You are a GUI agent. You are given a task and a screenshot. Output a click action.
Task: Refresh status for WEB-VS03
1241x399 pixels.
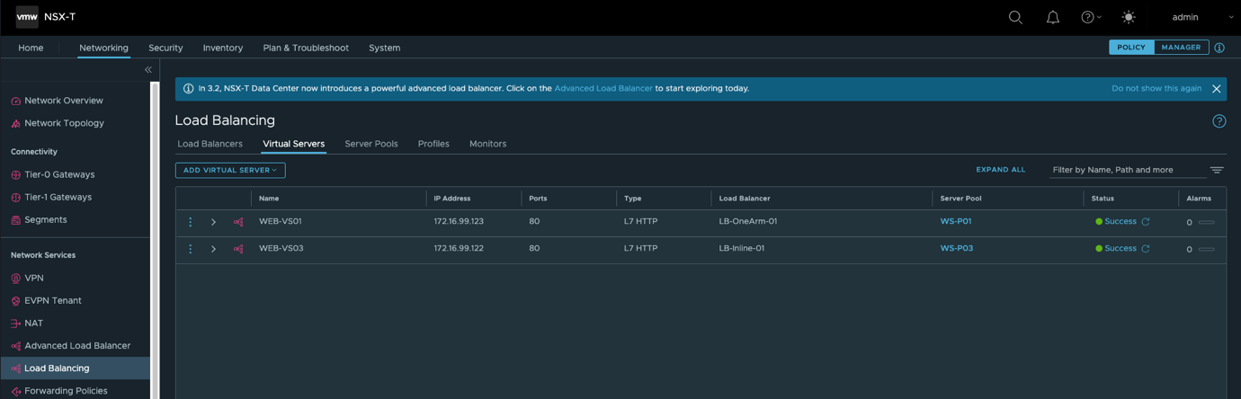point(1146,249)
